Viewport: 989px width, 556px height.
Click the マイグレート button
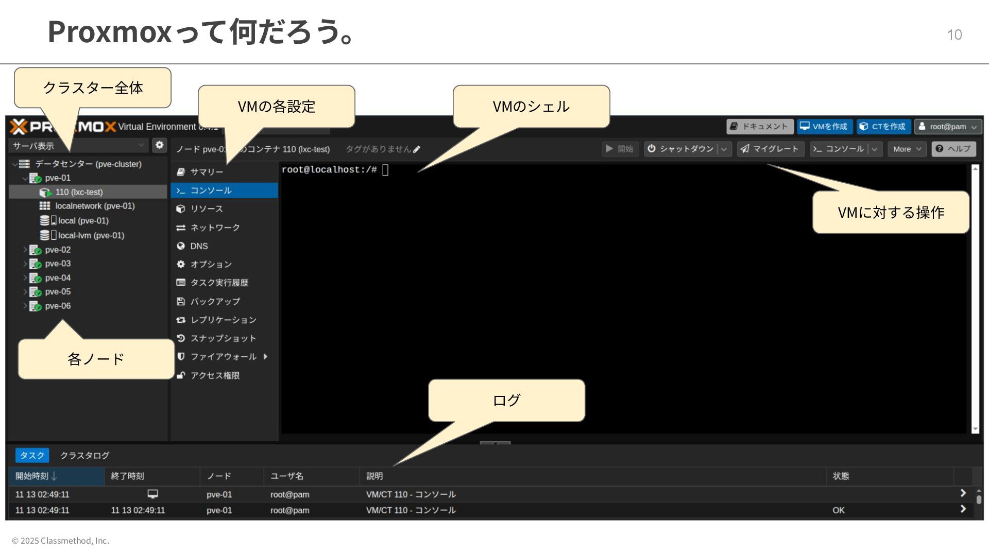pyautogui.click(x=770, y=149)
